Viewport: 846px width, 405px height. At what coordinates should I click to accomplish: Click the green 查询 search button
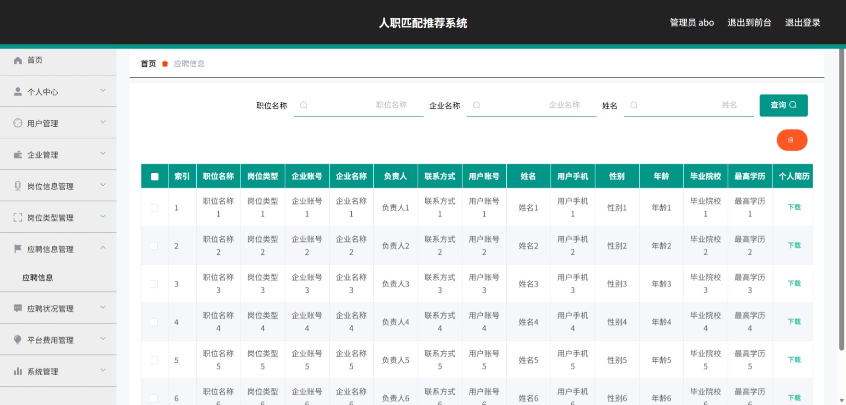click(783, 105)
